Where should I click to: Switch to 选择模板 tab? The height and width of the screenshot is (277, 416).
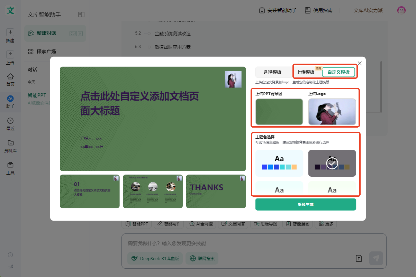tap(272, 72)
